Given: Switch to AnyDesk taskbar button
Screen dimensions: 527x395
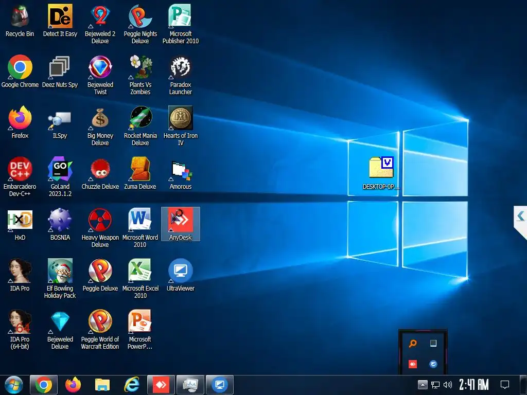Looking at the screenshot, I should pyautogui.click(x=161, y=385).
